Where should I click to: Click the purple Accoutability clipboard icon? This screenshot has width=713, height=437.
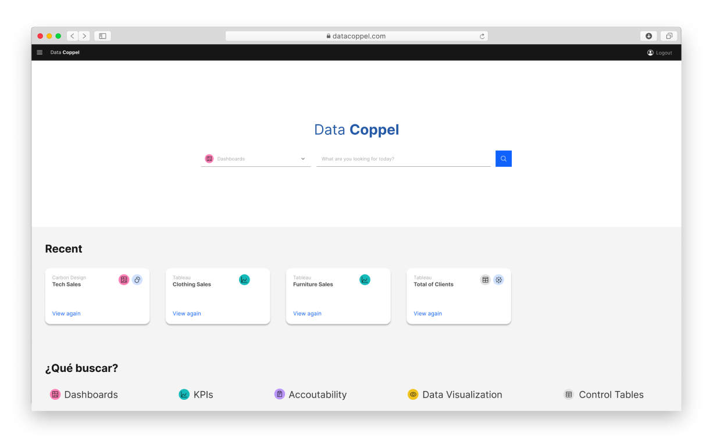click(279, 394)
